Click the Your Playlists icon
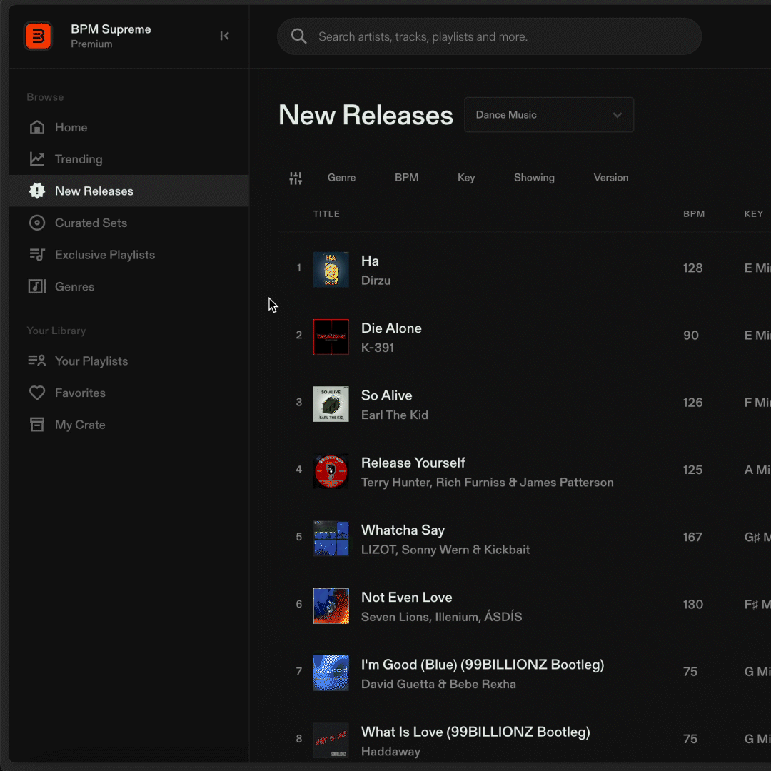This screenshot has width=771, height=771. 37,361
